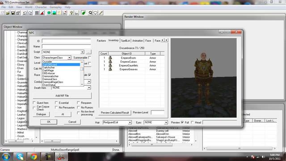Click cell list horizontal scrollbar thumb
Viewport: 286px width, 161px height.
(x=152, y=145)
